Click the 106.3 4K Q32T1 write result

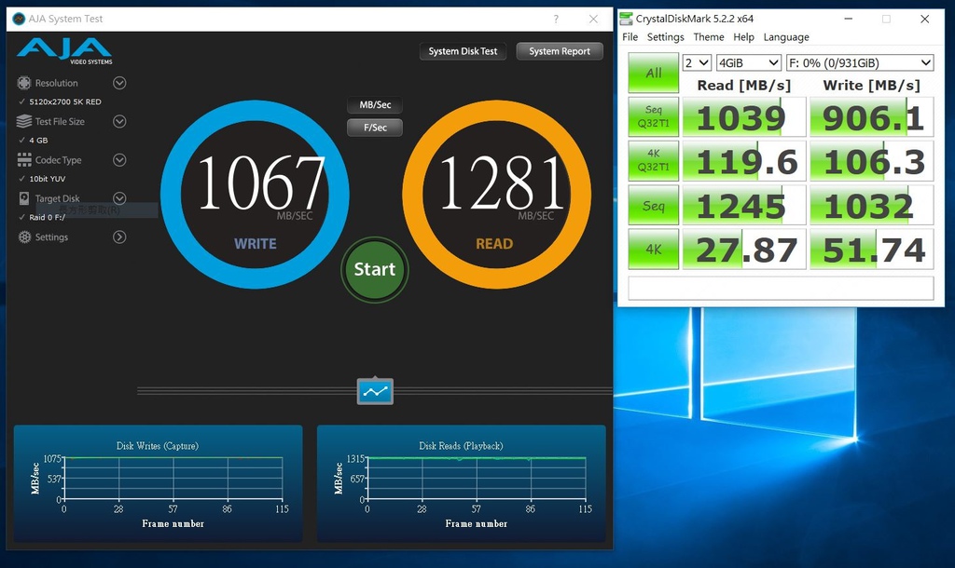pyautogui.click(x=872, y=160)
